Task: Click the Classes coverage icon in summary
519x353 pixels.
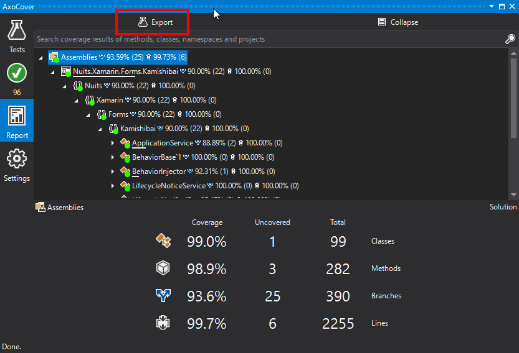Action: pos(163,241)
